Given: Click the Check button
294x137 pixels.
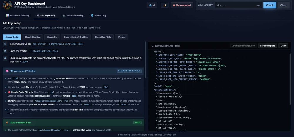Looking at the screenshot, I should [x=270, y=5].
